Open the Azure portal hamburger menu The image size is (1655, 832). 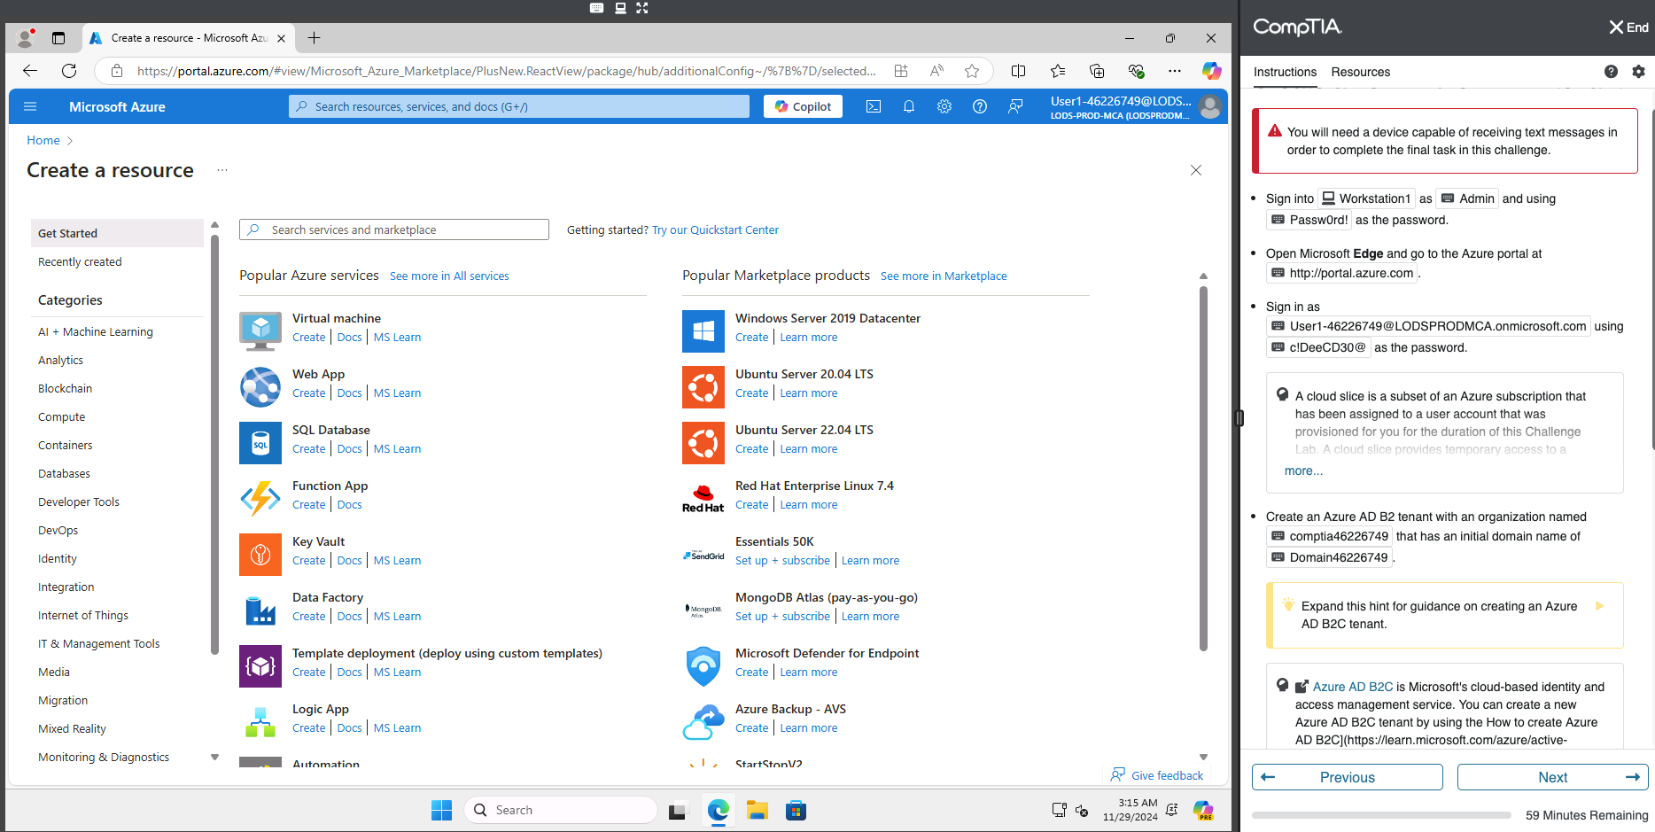tap(30, 106)
